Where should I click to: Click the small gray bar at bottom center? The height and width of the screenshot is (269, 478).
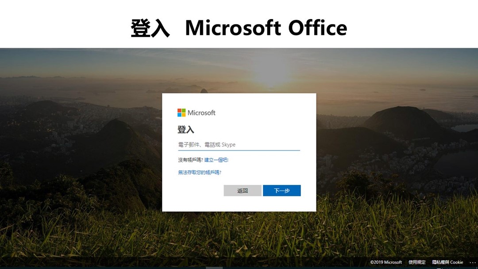click(214, 268)
